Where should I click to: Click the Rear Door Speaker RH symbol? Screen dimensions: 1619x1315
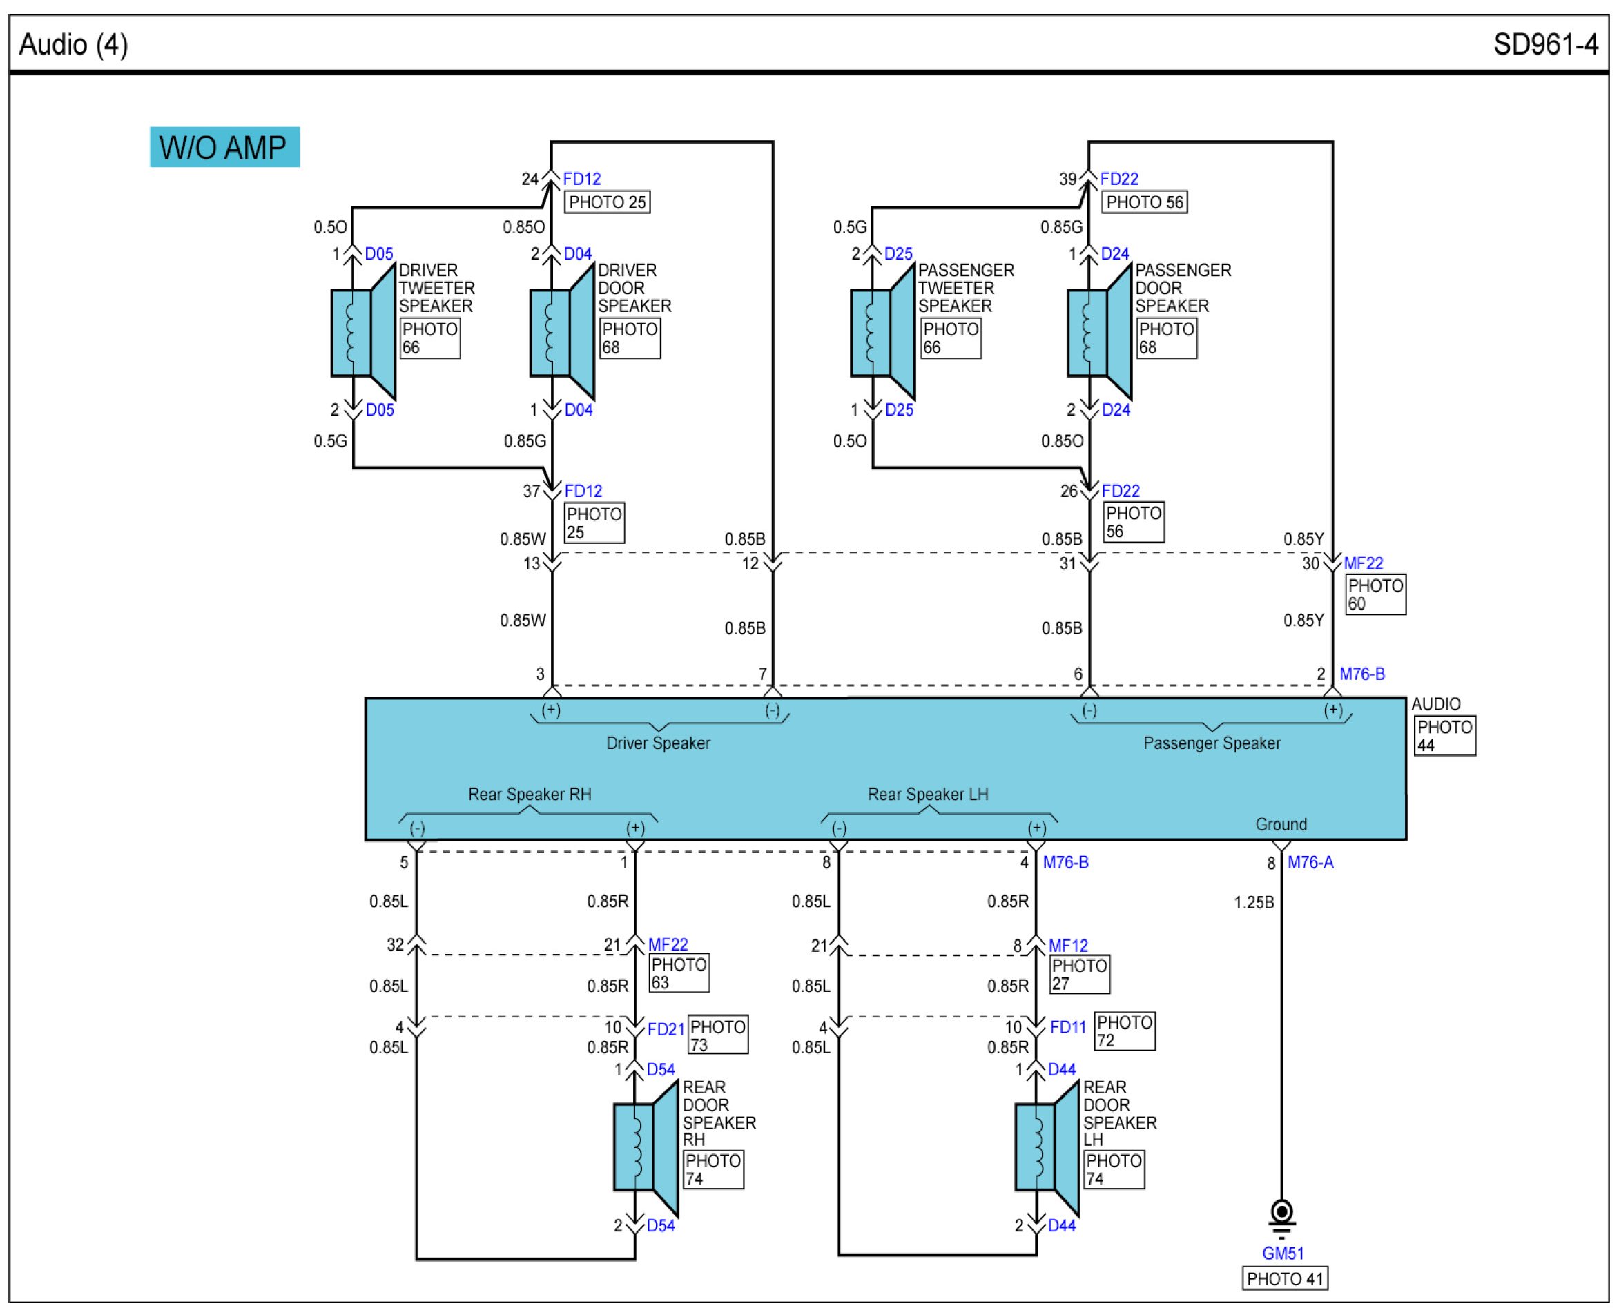645,1147
